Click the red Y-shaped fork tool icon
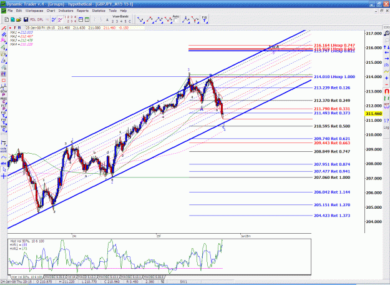 195,19
